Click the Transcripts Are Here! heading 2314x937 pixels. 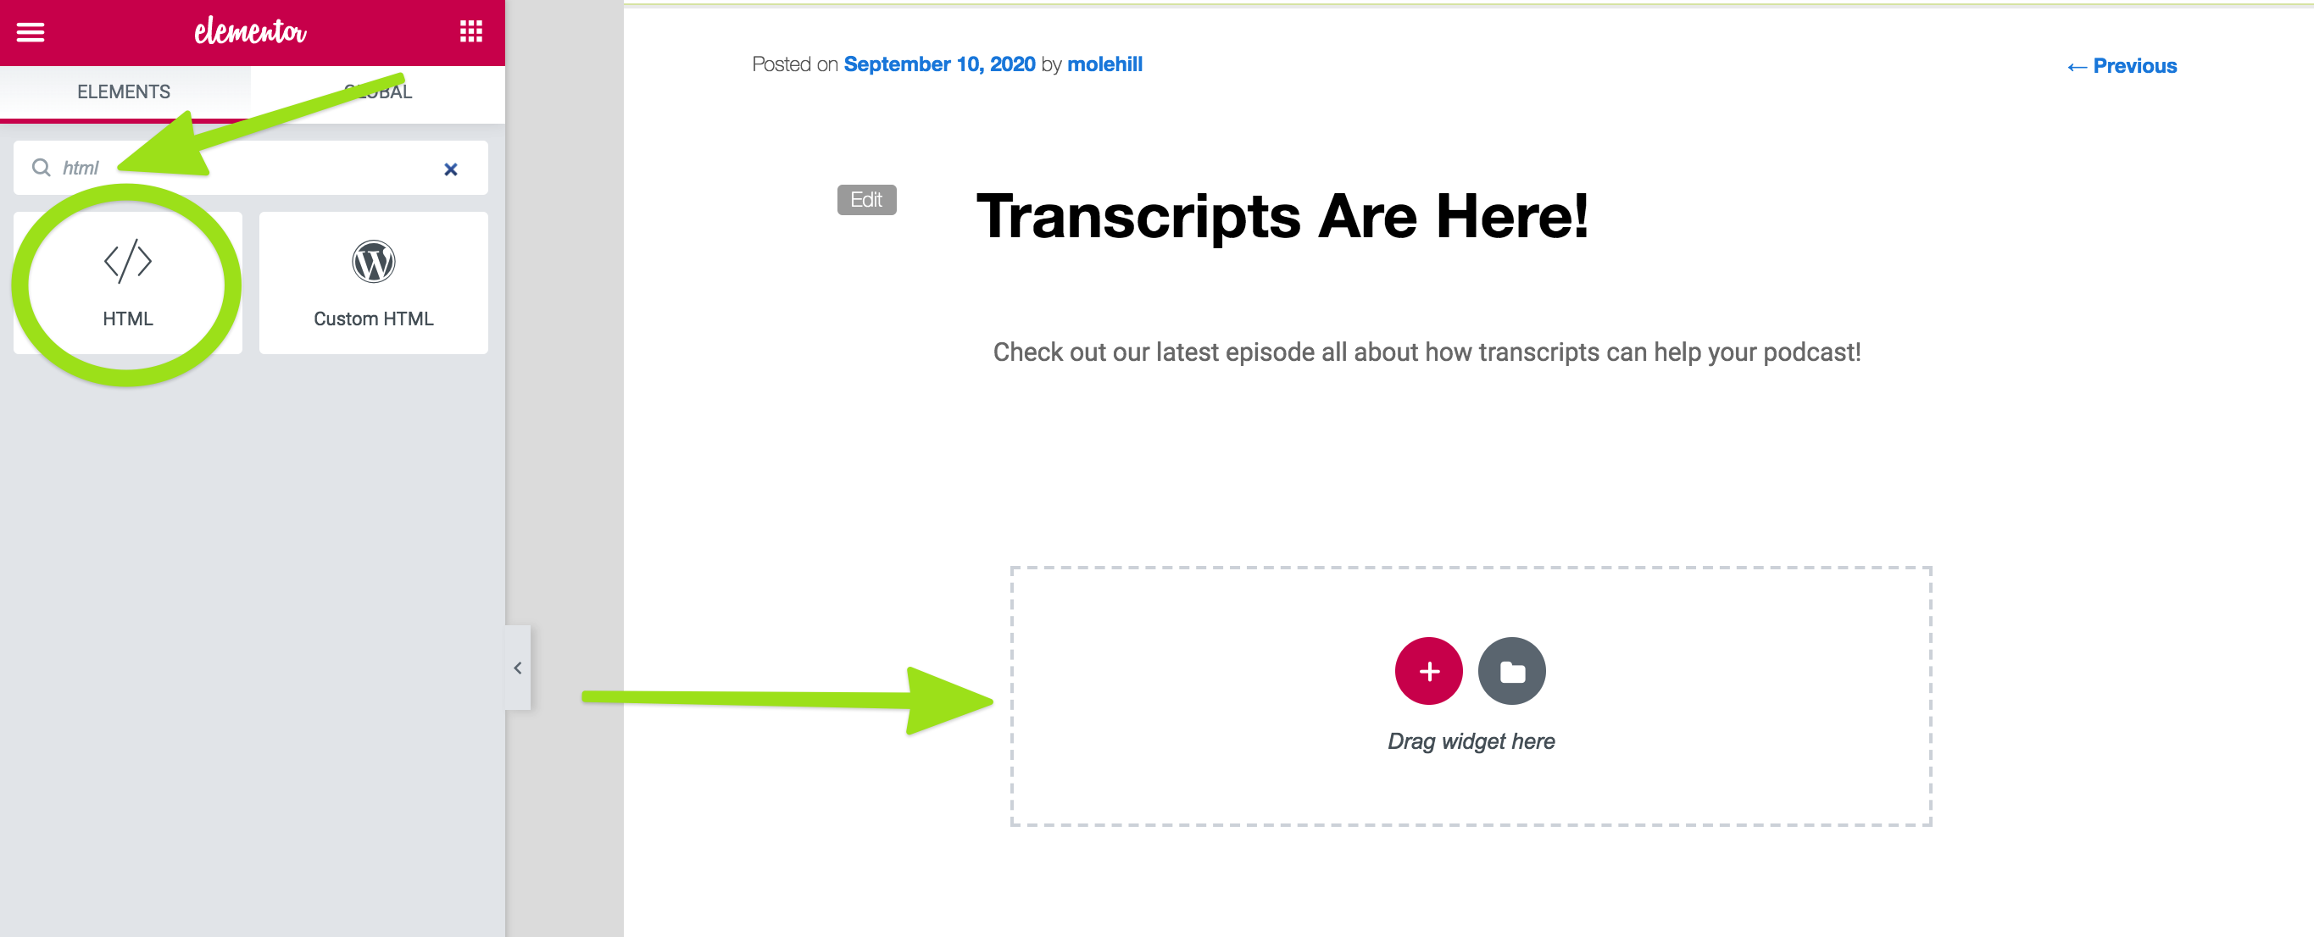pyautogui.click(x=1282, y=216)
